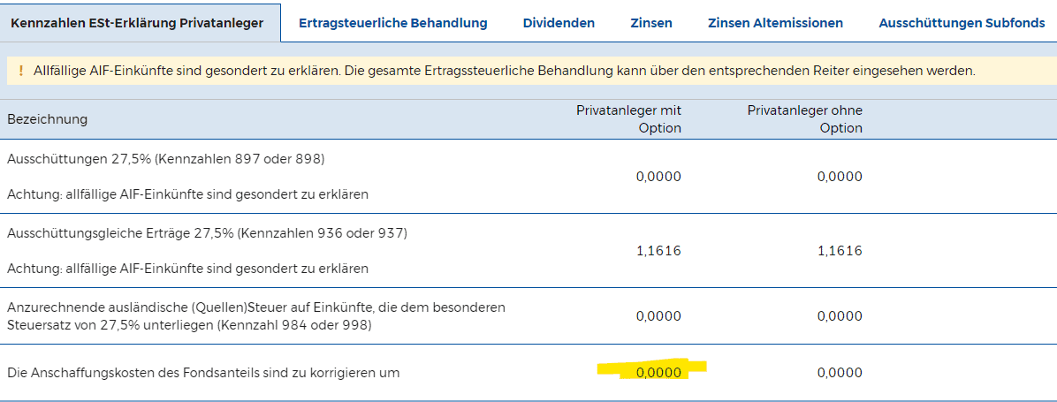This screenshot has width=1057, height=402.
Task: Click the yellow highlighted 0,0000 value
Action: click(x=658, y=372)
